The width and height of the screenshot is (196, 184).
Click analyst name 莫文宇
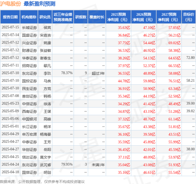coord(45,157)
